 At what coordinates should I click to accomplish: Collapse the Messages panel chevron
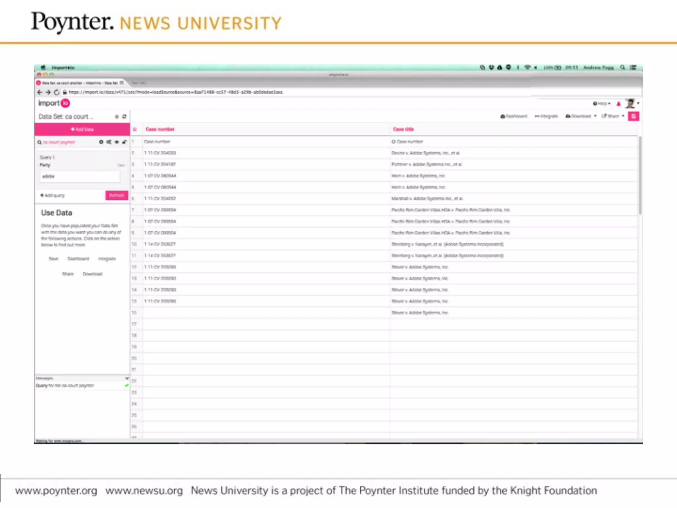coord(127,378)
